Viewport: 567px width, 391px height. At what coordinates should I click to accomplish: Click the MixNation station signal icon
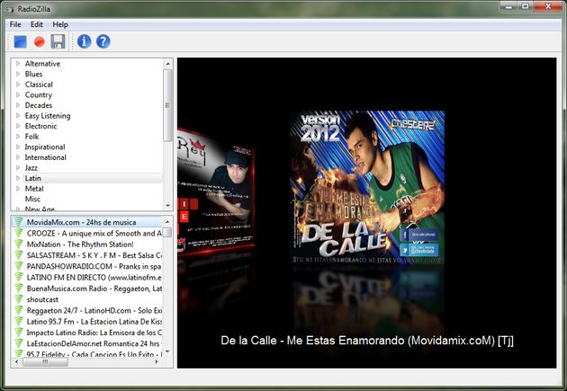[18, 244]
